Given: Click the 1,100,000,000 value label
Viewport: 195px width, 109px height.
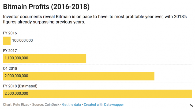Looking at the screenshot, I should pos(16,58).
